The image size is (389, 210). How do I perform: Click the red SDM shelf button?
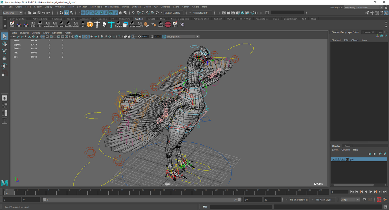point(168,24)
